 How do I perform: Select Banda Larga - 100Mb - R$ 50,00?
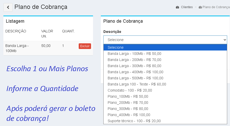[134, 54]
